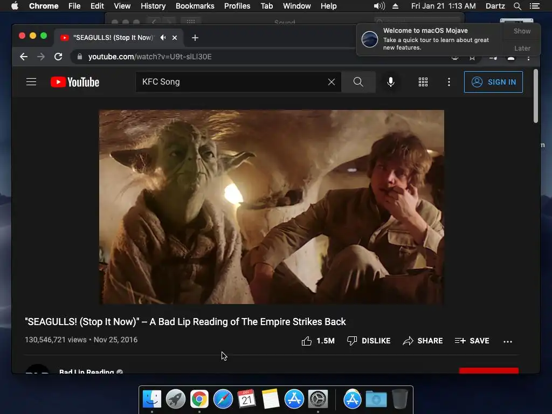Open the Edit menu

97,6
